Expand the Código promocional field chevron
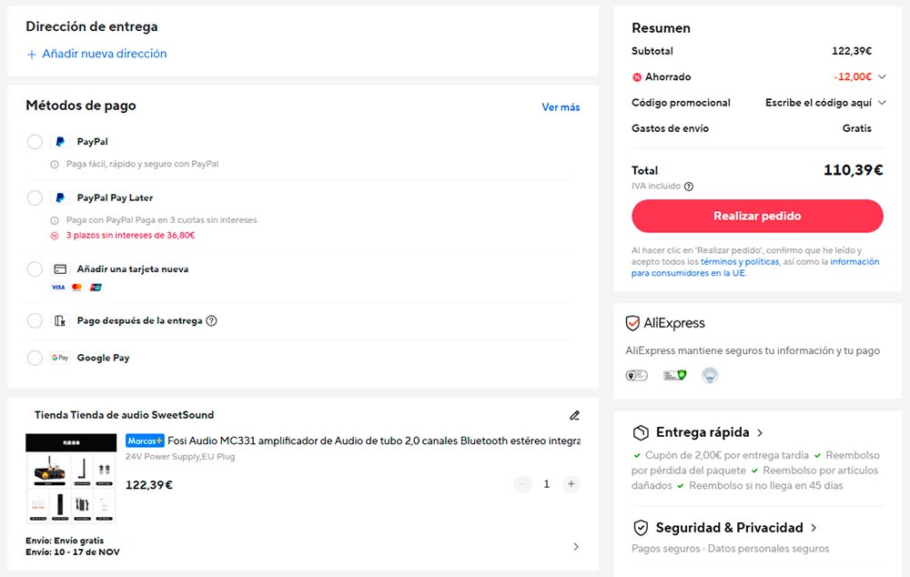Screen dimensions: 910x577 (882, 103)
